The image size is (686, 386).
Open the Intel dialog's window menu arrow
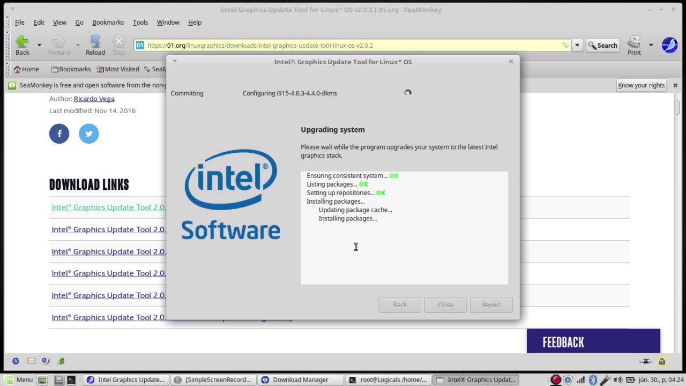[x=175, y=61]
